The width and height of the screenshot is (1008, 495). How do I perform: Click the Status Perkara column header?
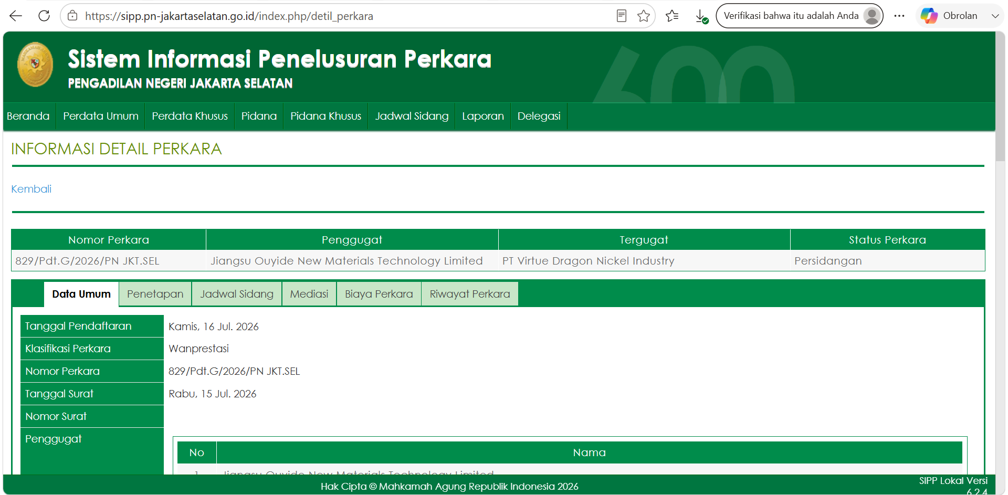(887, 240)
